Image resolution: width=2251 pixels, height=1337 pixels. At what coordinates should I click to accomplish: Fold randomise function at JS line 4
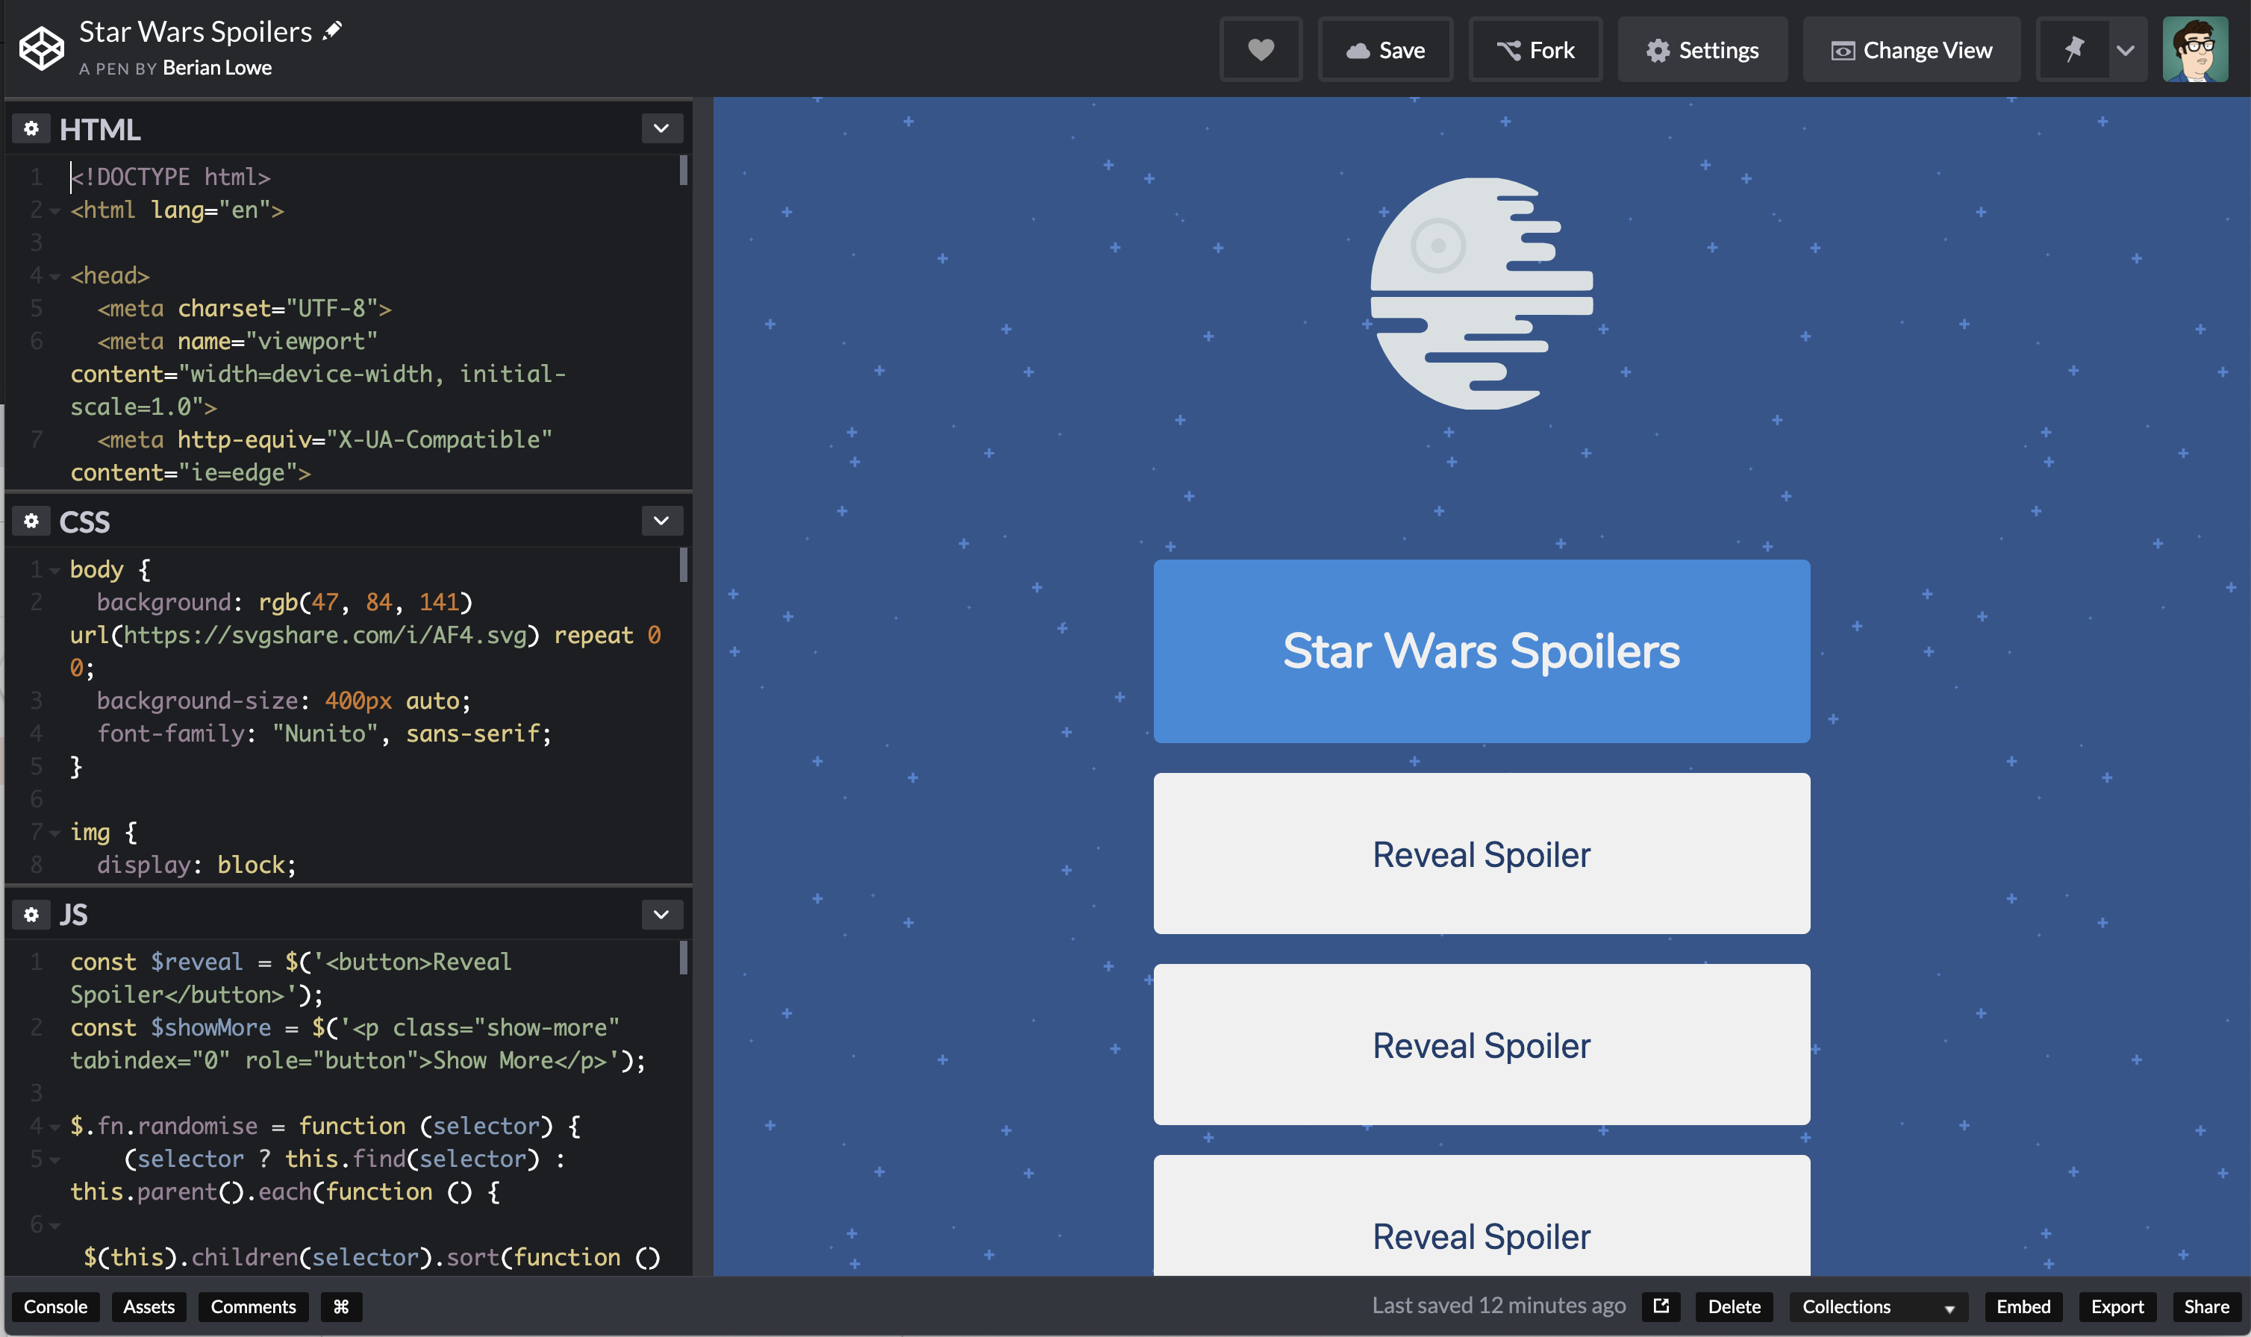tap(55, 1127)
